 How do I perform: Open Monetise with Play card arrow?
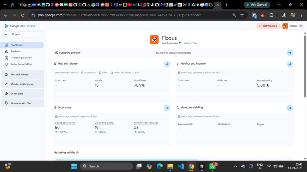click(290, 108)
